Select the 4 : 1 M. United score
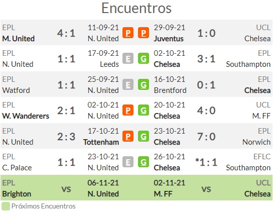This screenshot has width=273, height=212. click(x=66, y=33)
